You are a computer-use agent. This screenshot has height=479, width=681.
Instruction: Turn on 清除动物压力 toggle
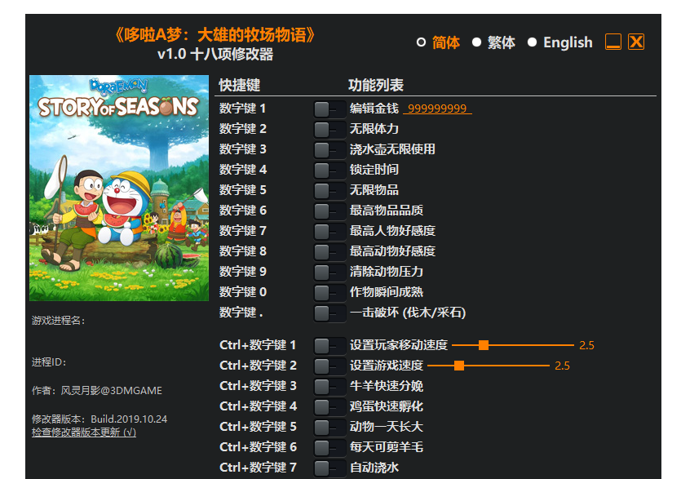pos(329,273)
